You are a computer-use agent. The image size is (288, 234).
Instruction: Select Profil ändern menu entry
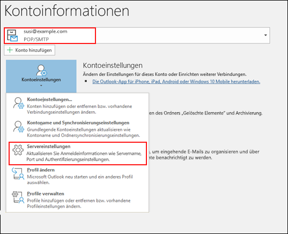(x=77, y=176)
